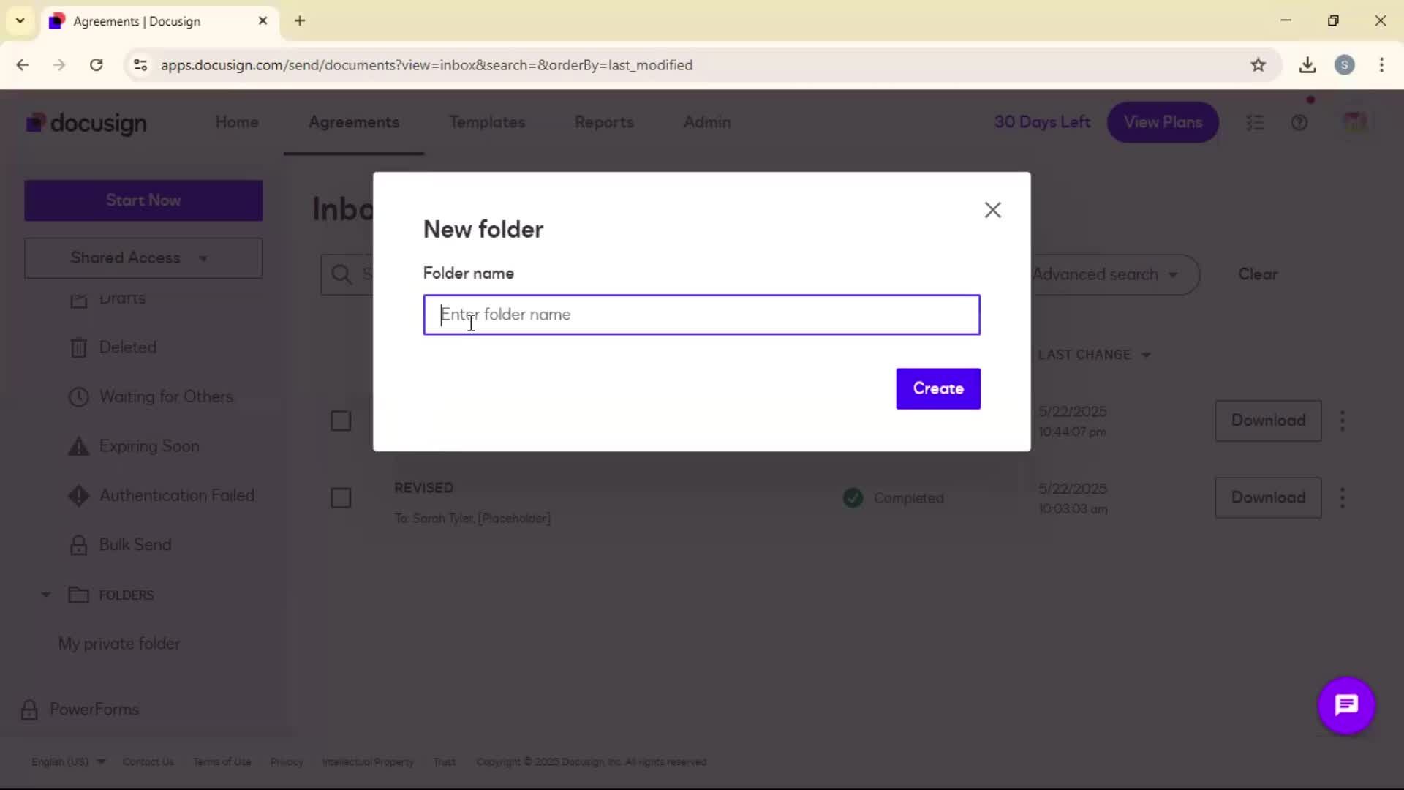Go to the Home tab

237,122
